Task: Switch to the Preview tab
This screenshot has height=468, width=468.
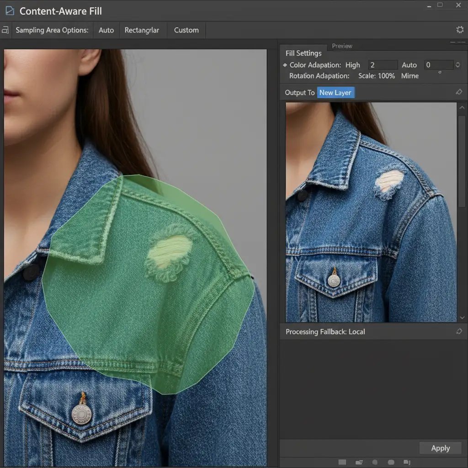Action: coord(342,46)
